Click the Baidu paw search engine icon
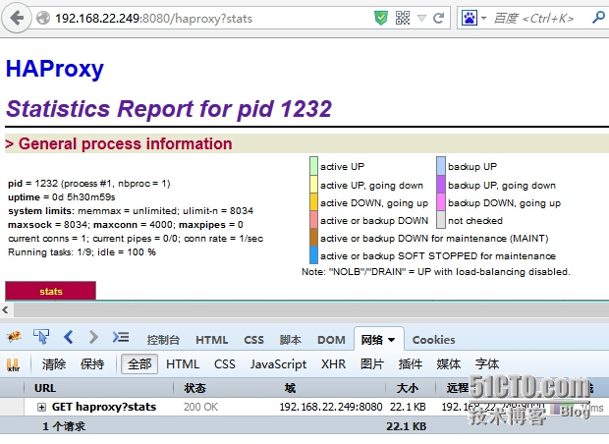The height and width of the screenshot is (444, 609). [x=470, y=18]
